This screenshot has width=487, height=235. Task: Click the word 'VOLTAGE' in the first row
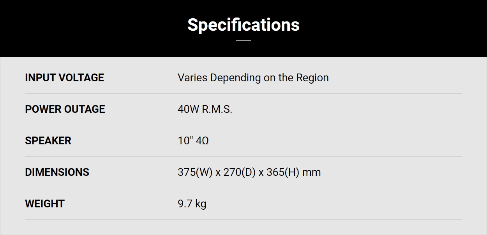81,77
